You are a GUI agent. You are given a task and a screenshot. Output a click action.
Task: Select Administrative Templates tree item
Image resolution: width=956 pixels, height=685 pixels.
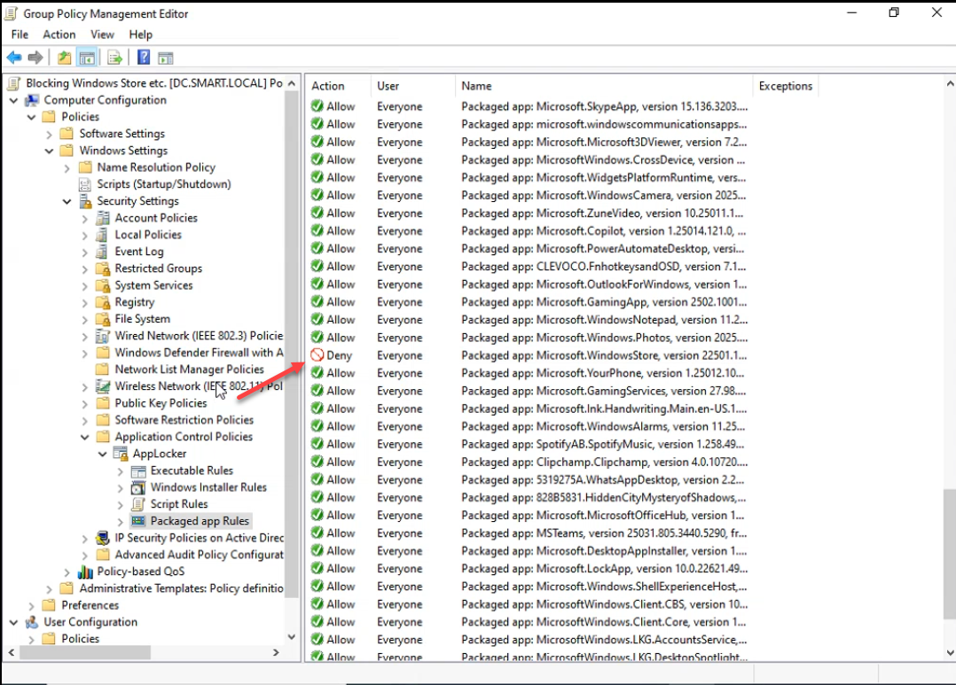pyautogui.click(x=181, y=588)
